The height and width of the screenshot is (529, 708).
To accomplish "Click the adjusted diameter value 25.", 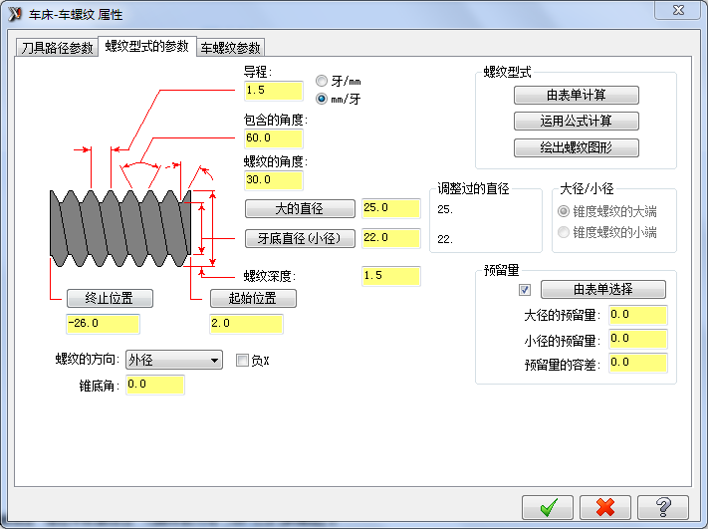I will point(445,209).
